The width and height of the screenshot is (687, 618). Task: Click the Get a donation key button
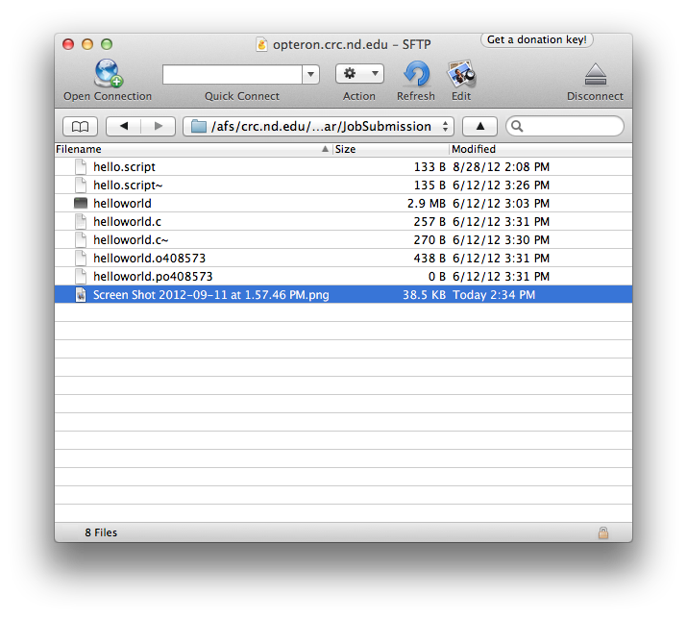point(536,40)
